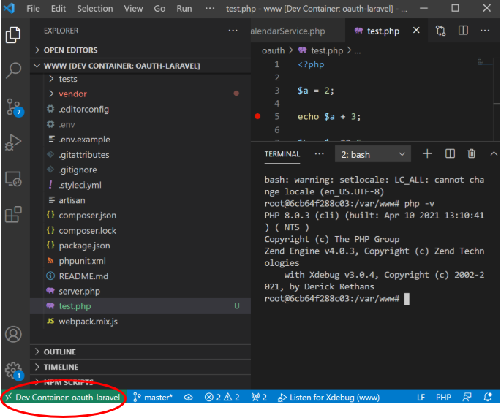Expand the vendor folder
Viewport: 501px width, 418px height.
[140, 94]
